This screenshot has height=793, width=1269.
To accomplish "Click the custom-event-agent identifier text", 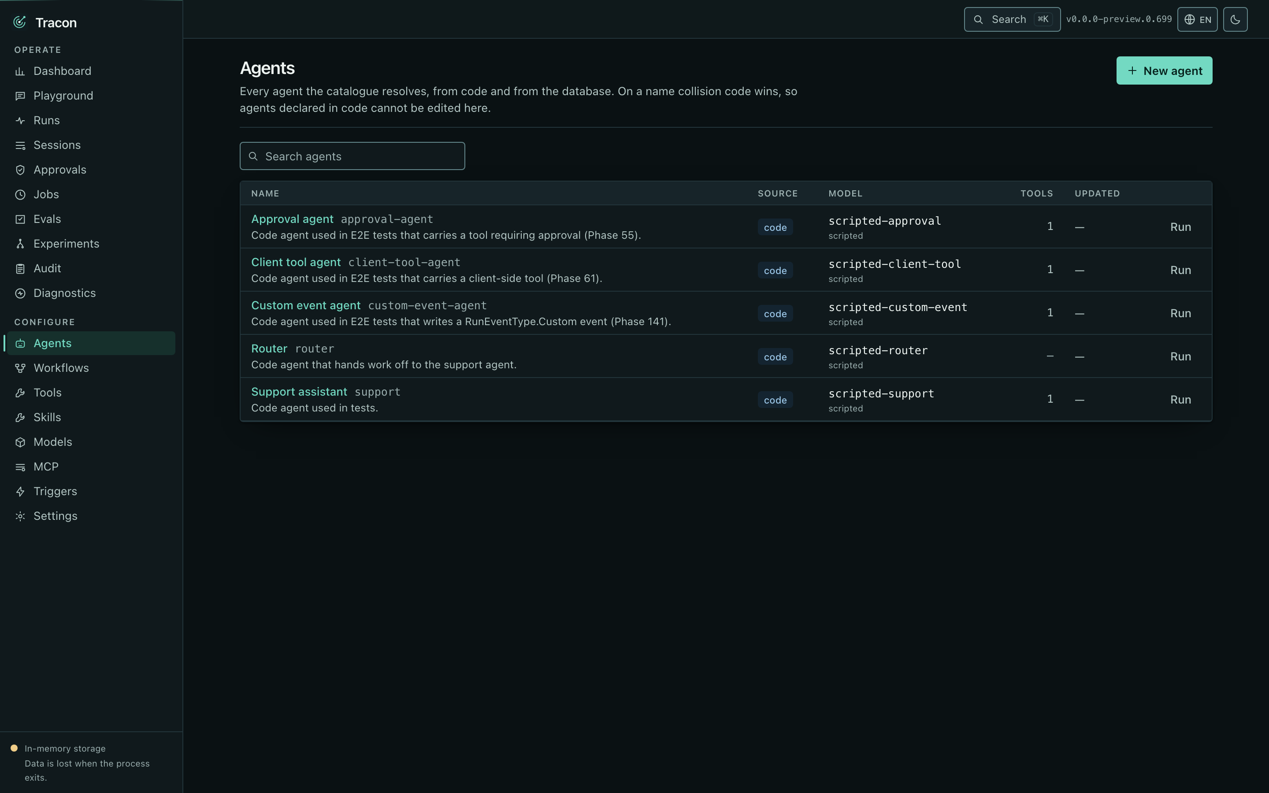I will (x=427, y=305).
